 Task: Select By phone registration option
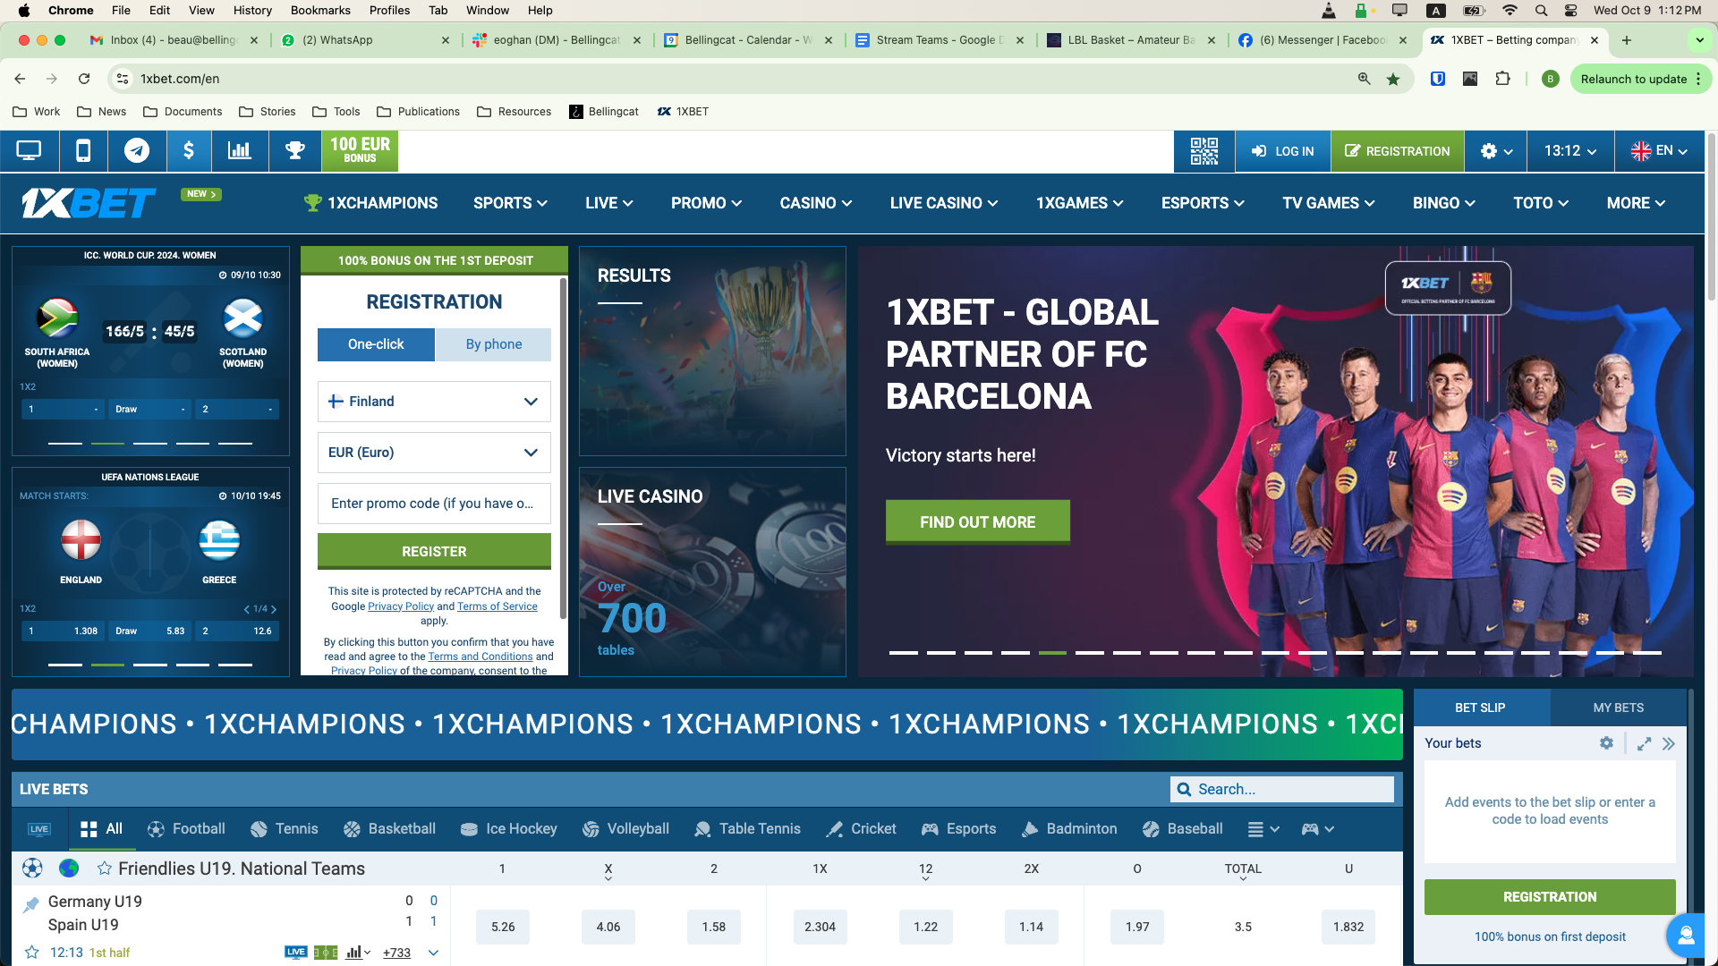pyautogui.click(x=494, y=344)
